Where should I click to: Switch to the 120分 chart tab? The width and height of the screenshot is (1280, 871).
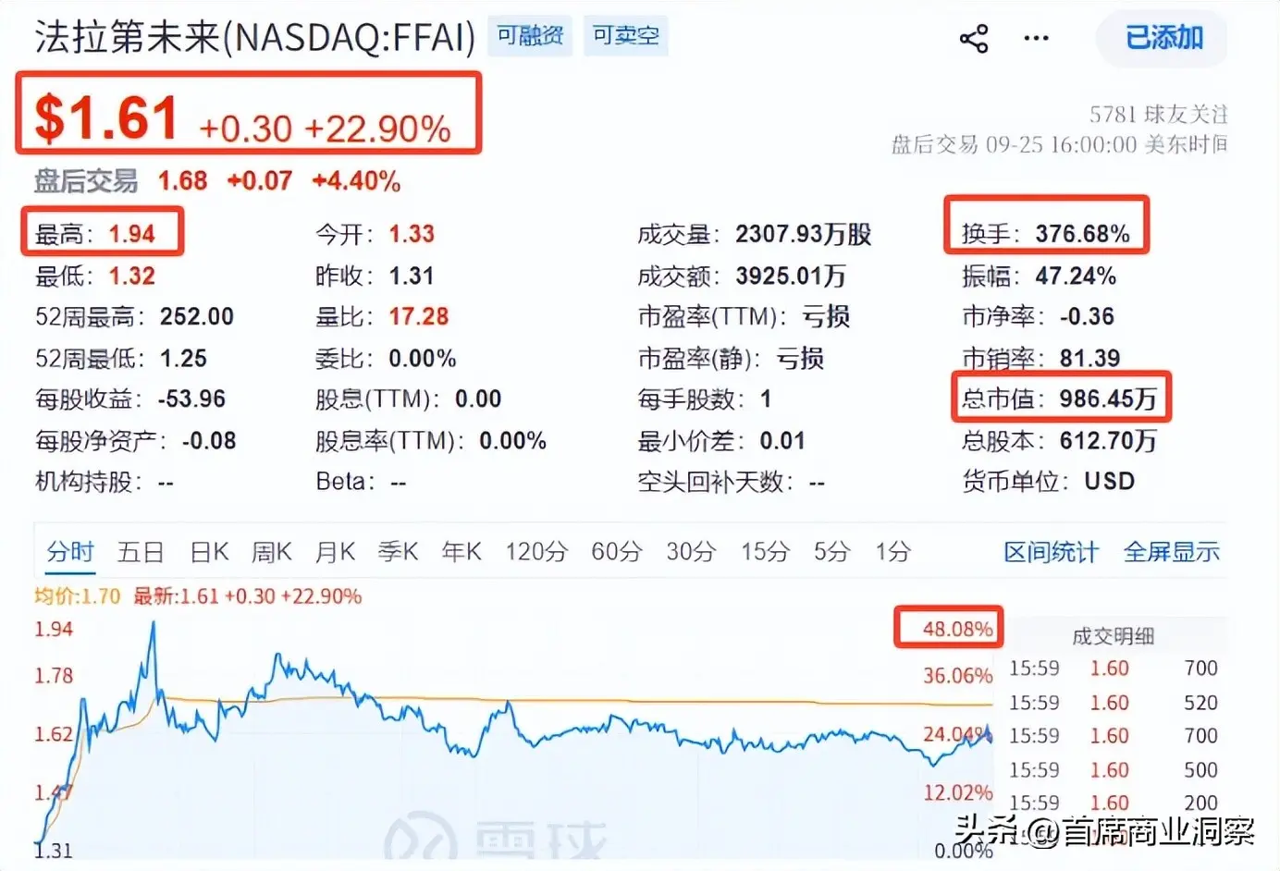pyautogui.click(x=536, y=552)
